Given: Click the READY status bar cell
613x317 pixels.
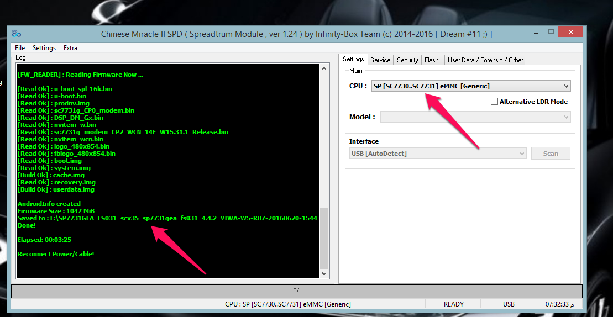Looking at the screenshot, I should [453, 304].
